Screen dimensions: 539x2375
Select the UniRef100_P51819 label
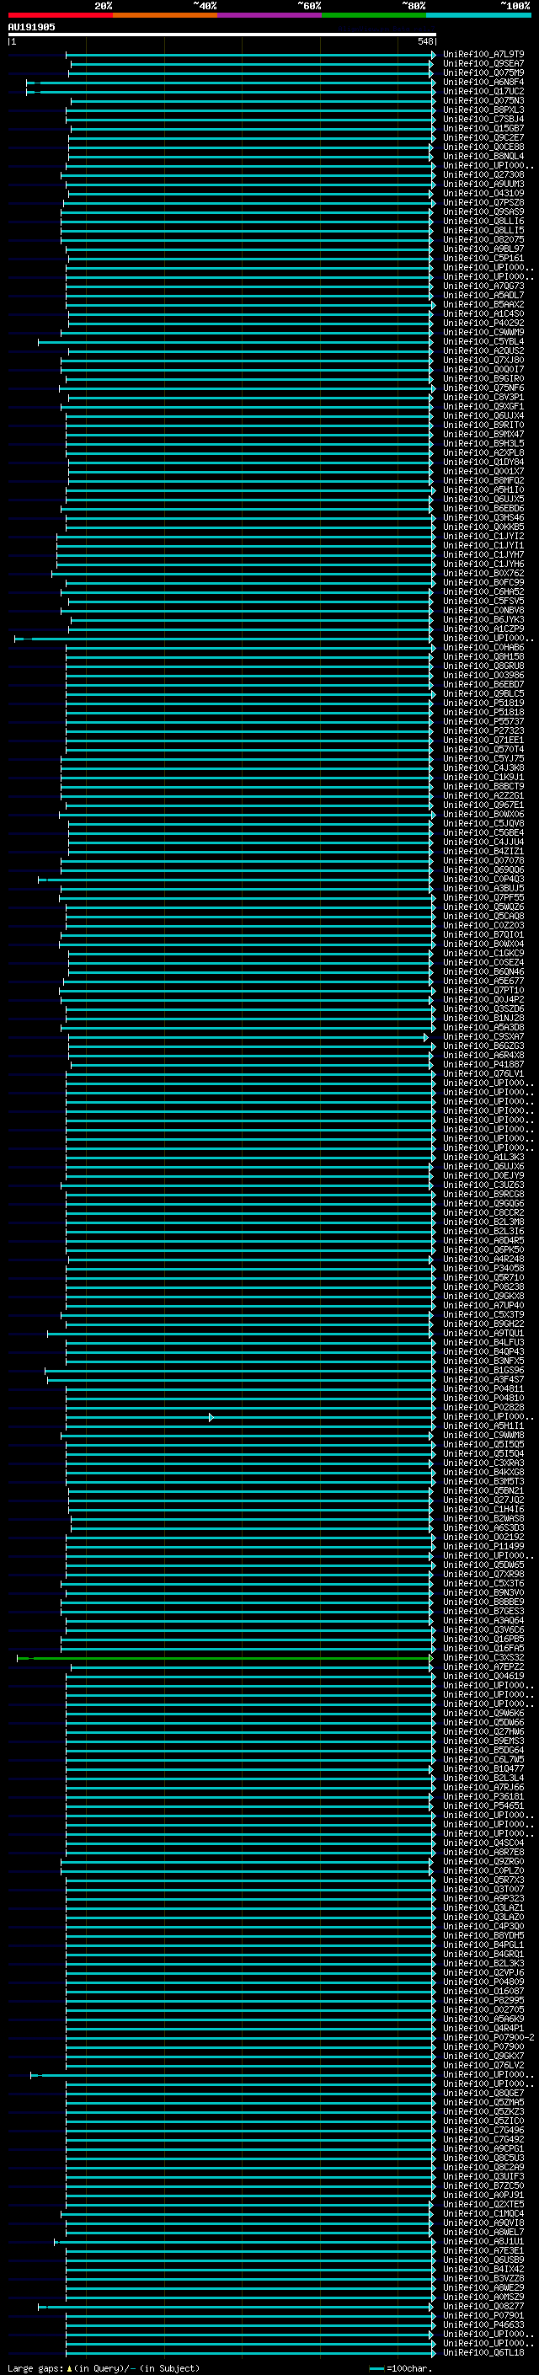coord(483,703)
